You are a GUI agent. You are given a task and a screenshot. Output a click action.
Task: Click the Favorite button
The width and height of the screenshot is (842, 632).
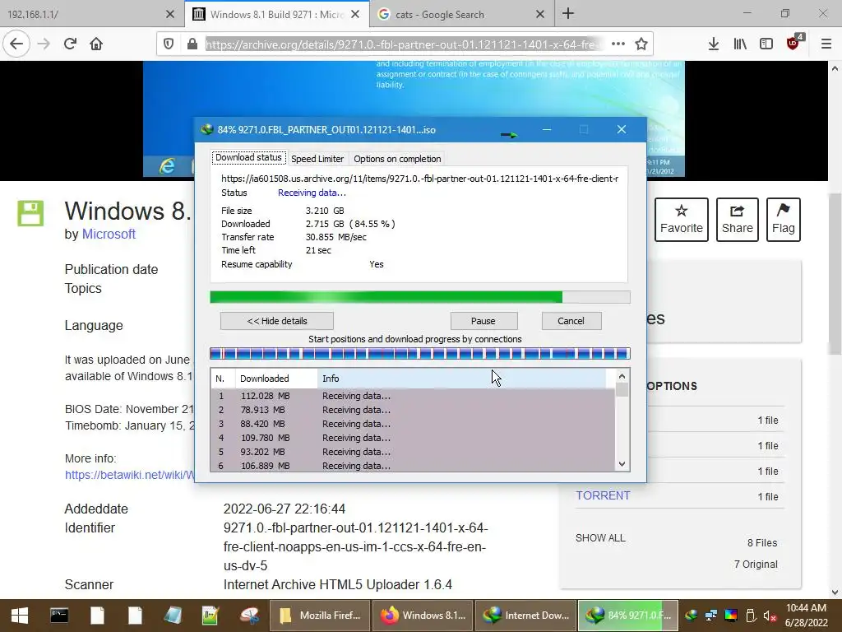pos(682,219)
